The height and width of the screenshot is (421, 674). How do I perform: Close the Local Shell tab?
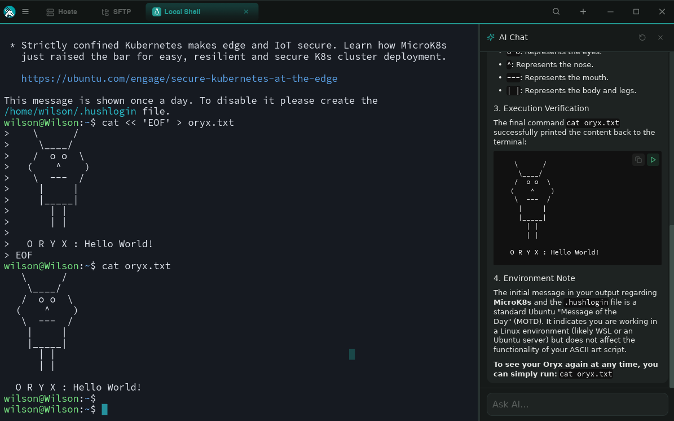click(x=246, y=12)
